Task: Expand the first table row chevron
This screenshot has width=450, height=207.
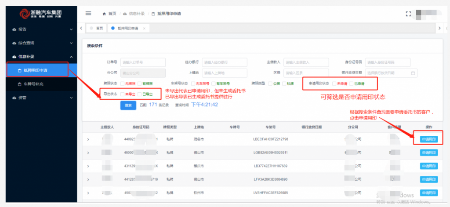Action: pos(88,139)
